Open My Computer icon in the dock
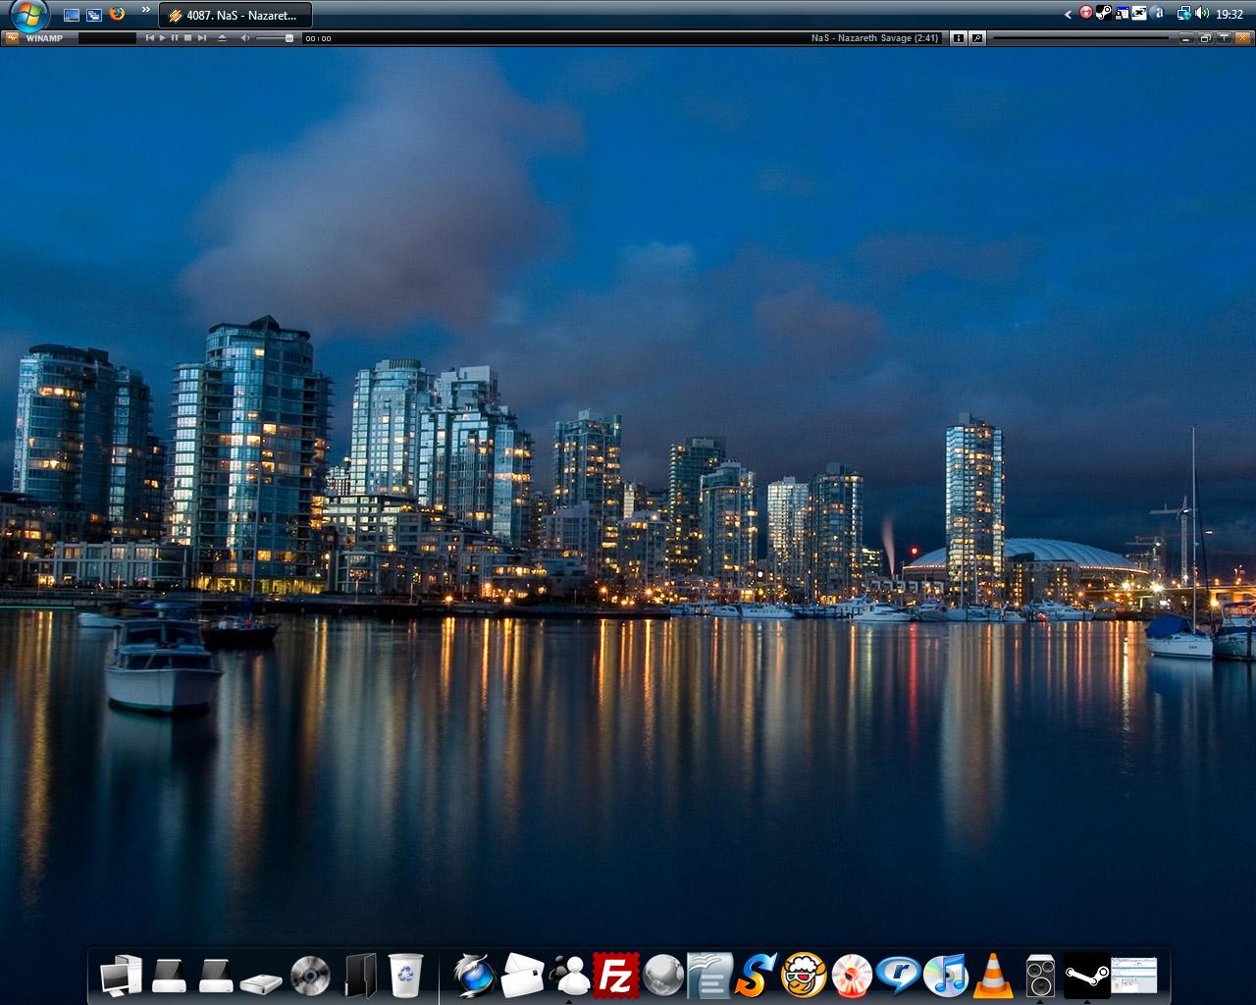 tap(121, 977)
